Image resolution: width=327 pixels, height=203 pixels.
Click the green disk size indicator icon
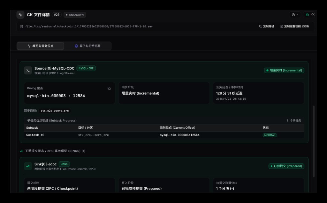point(307,15)
